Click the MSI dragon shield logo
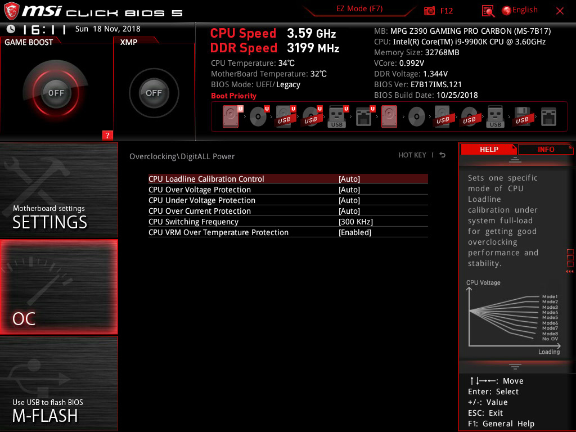The height and width of the screenshot is (432, 576). pos(11,11)
